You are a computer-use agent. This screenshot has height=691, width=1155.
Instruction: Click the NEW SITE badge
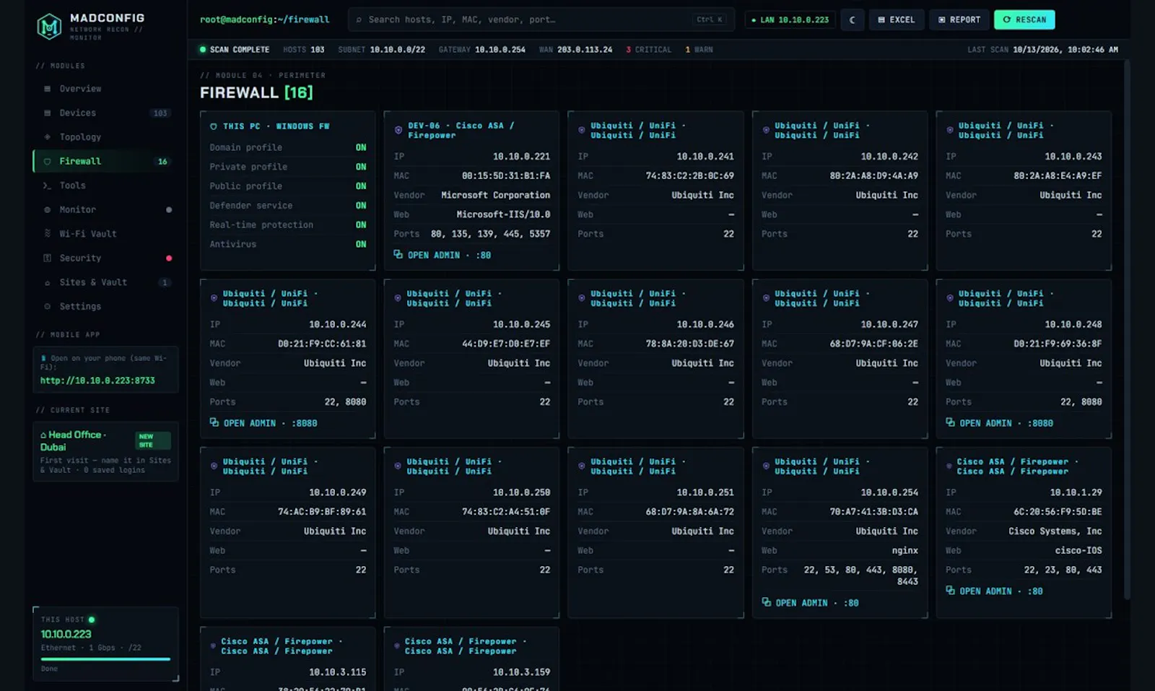coord(153,440)
